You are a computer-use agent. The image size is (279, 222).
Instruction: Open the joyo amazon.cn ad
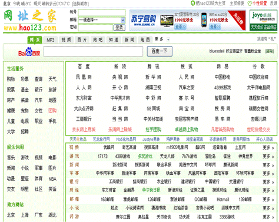point(263,20)
